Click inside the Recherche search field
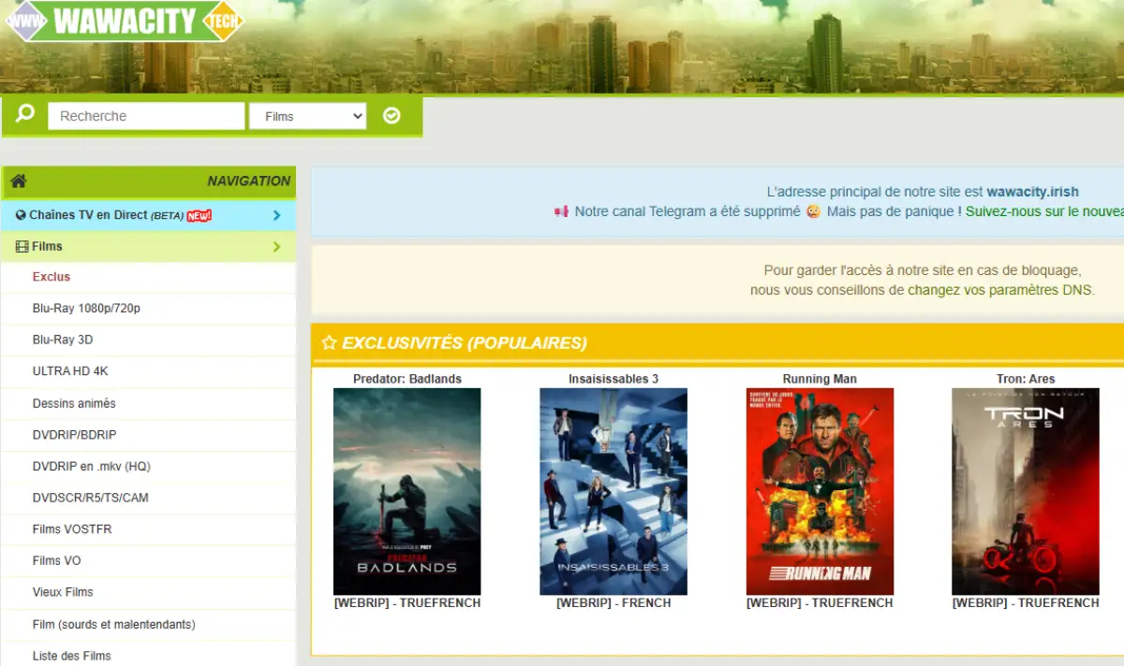This screenshot has height=666, width=1124. 146,116
